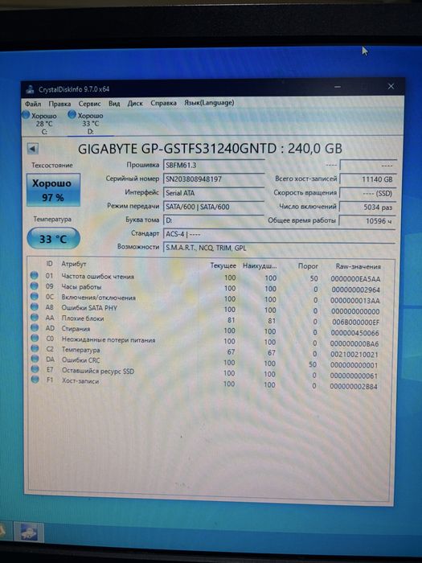Image resolution: width=422 pixels, height=563 pixels.
Task: Click the drive letter field D:
Action: click(214, 220)
